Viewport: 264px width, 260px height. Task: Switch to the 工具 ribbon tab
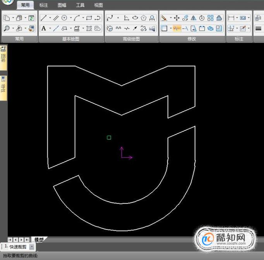click(80, 5)
